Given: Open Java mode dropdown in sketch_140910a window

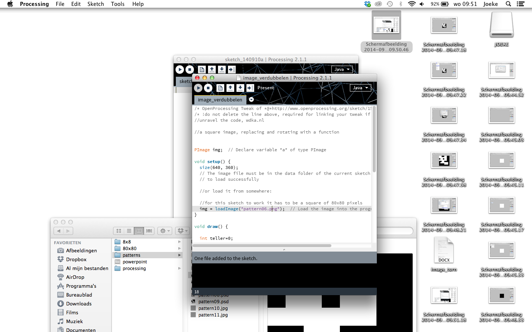Looking at the screenshot, I should pyautogui.click(x=342, y=69).
